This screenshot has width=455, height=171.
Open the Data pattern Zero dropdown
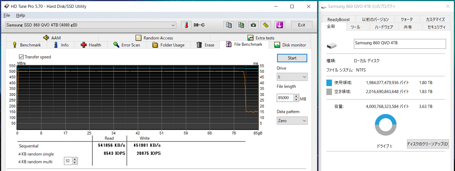click(x=292, y=121)
